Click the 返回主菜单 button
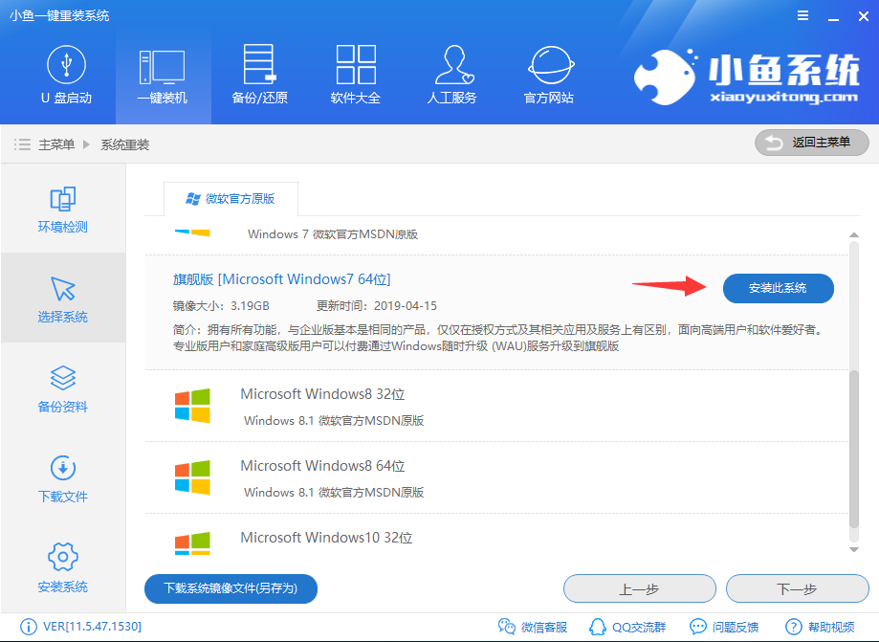Image resolution: width=879 pixels, height=642 pixels. coord(812,143)
